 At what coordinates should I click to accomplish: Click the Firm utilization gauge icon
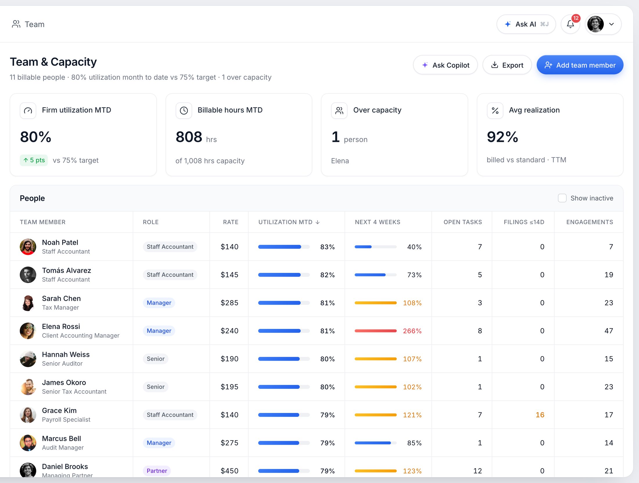click(x=28, y=110)
